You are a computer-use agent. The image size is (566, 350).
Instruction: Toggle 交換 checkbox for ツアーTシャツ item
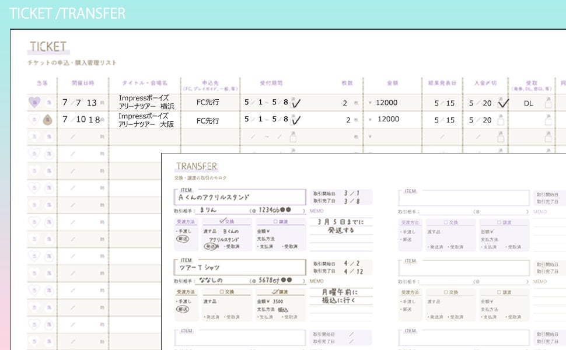222,292
